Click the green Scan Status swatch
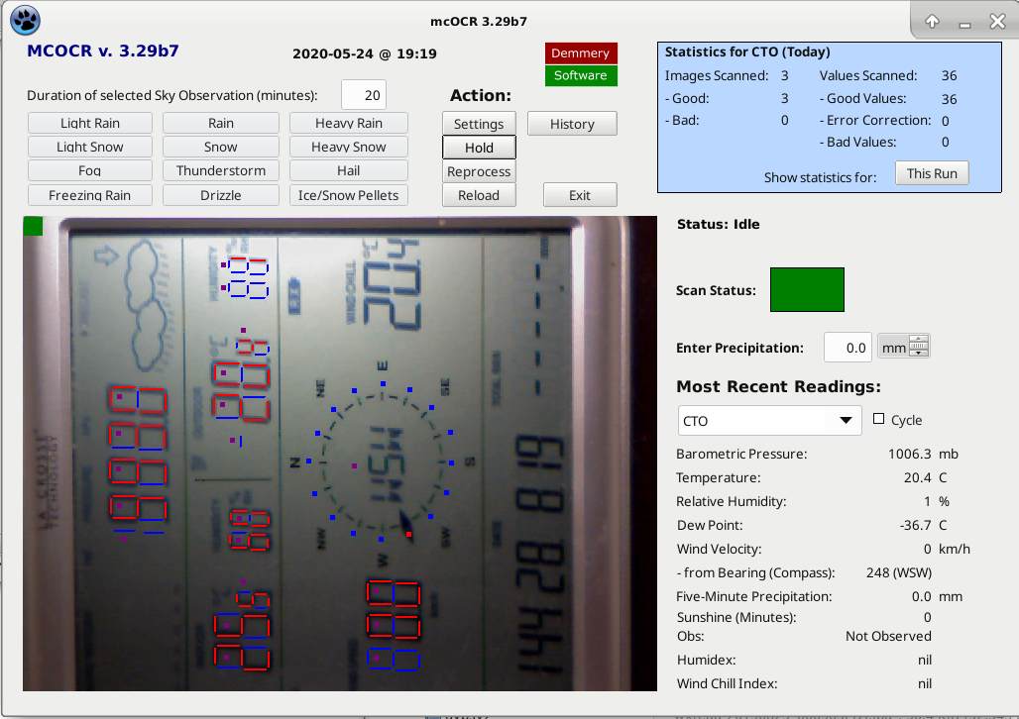 click(807, 289)
